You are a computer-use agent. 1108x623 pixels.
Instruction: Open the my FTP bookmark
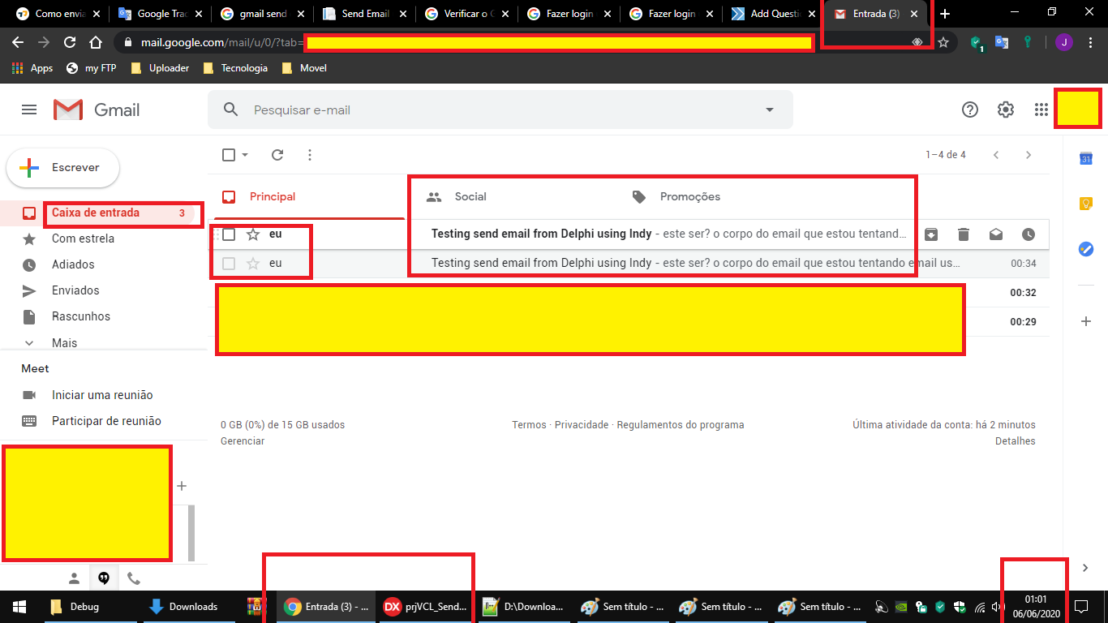pyautogui.click(x=92, y=68)
